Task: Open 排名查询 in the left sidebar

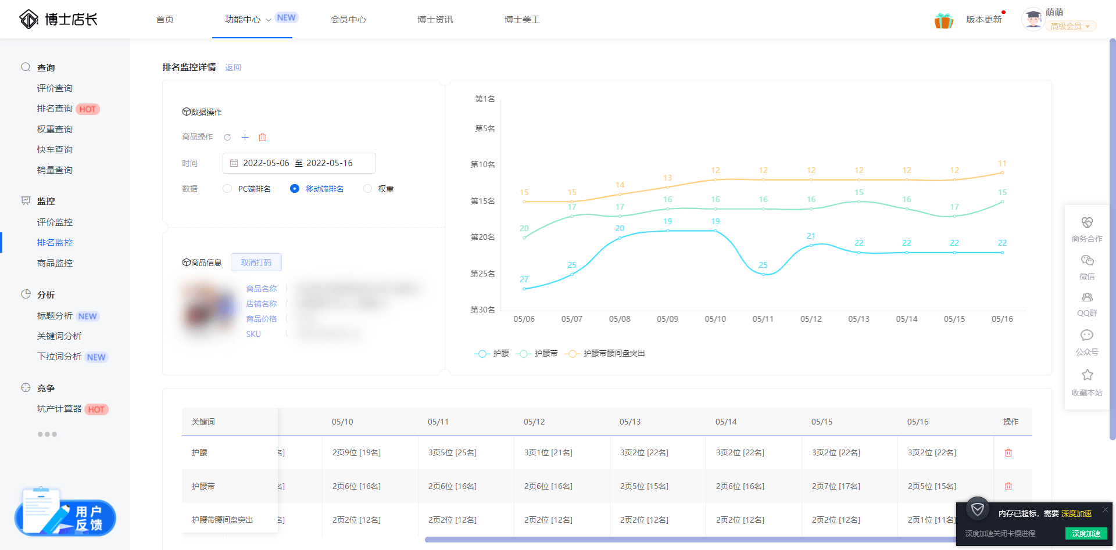Action: click(55, 109)
